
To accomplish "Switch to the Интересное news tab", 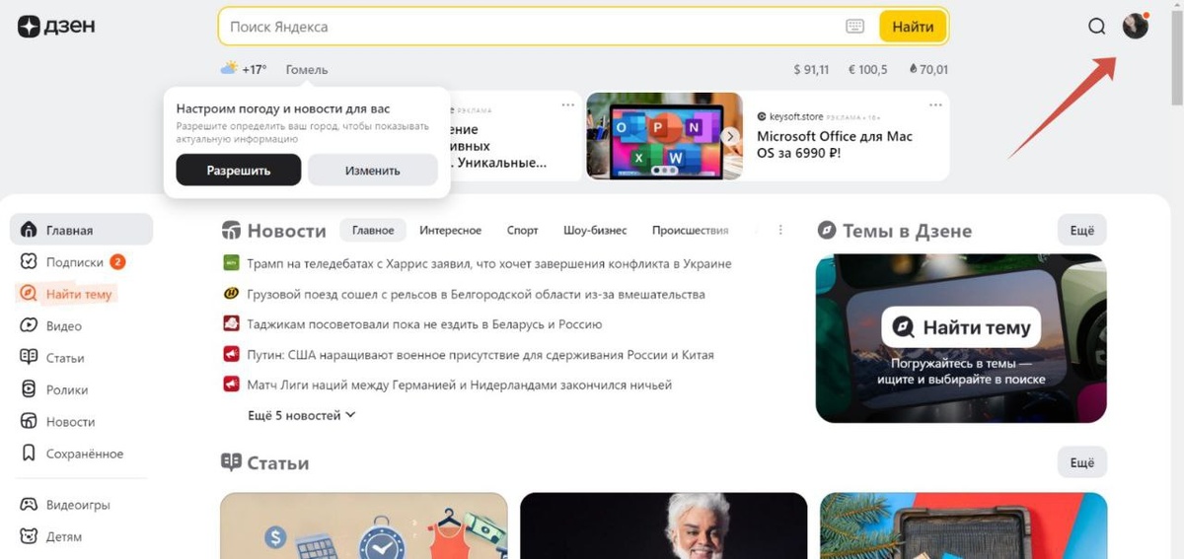I will click(450, 230).
